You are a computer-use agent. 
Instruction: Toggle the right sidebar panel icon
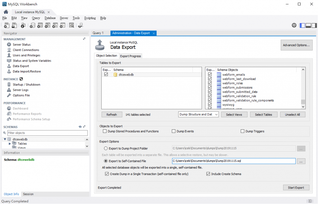coord(314,25)
